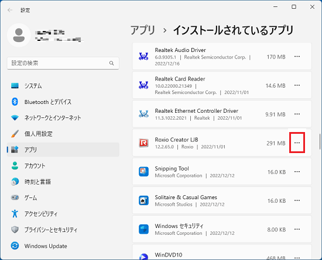This screenshot has width=322, height=260.
Task: Open アカウント settings
Action: coord(63,165)
